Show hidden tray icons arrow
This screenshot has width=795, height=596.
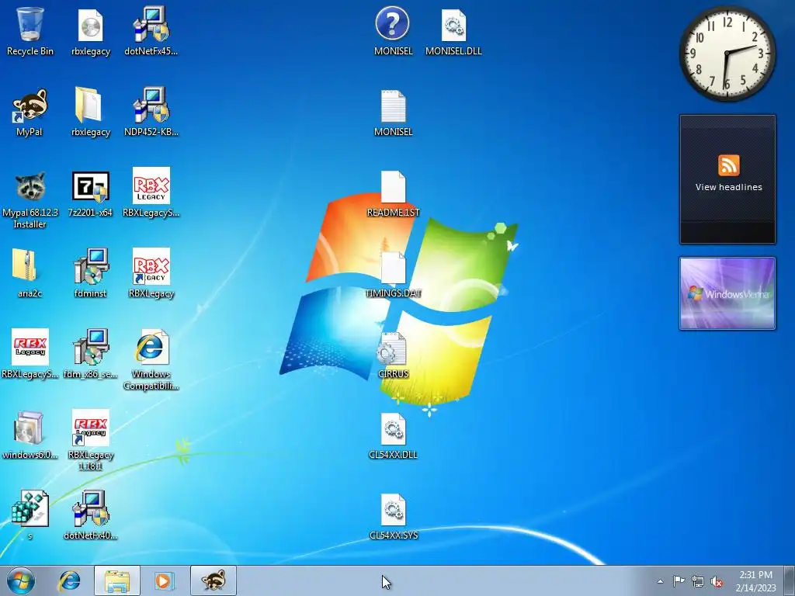(x=660, y=582)
